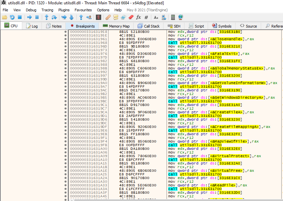Screen dimensions: 283x201
Task: Switch to the Source tab
Action: [248, 26]
